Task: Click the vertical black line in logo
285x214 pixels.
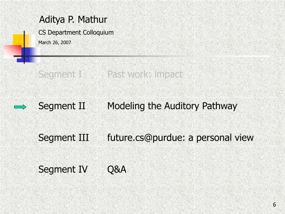Action: pyautogui.click(x=24, y=47)
